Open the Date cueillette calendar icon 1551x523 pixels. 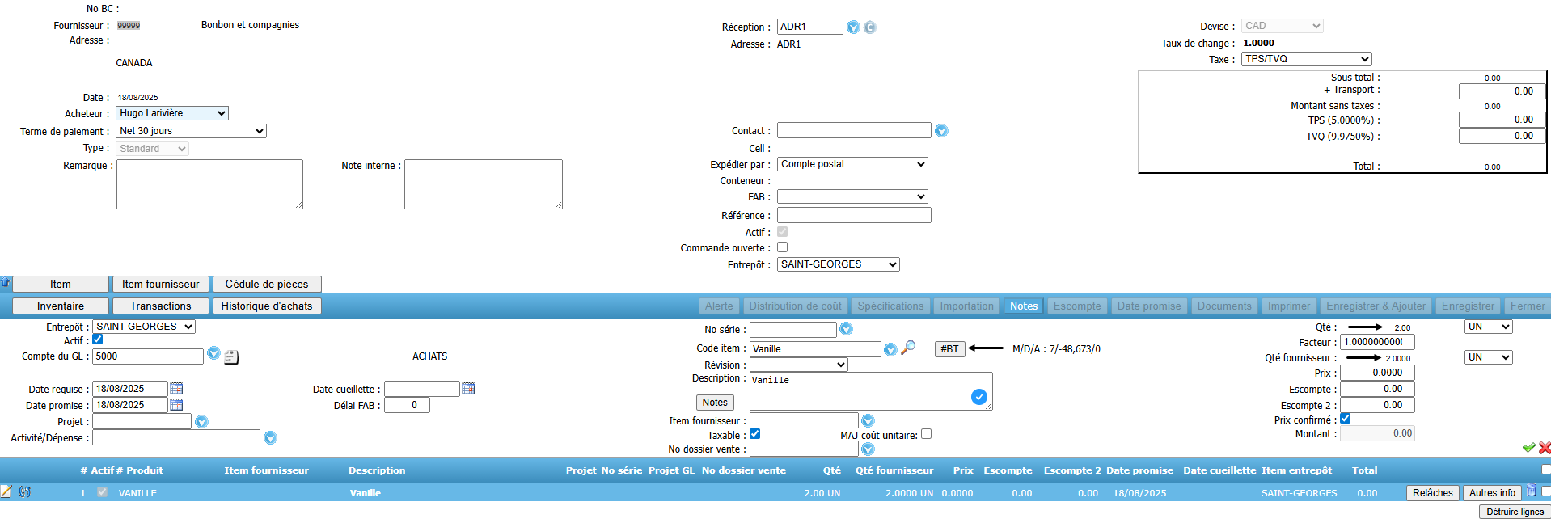coord(467,389)
